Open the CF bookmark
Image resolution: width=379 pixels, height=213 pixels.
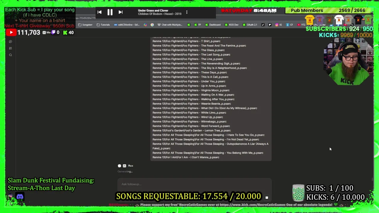pyautogui.click(x=290, y=25)
